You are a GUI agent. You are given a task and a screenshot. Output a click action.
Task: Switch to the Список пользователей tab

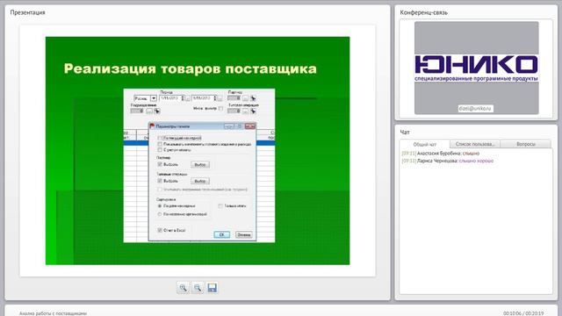pos(475,144)
